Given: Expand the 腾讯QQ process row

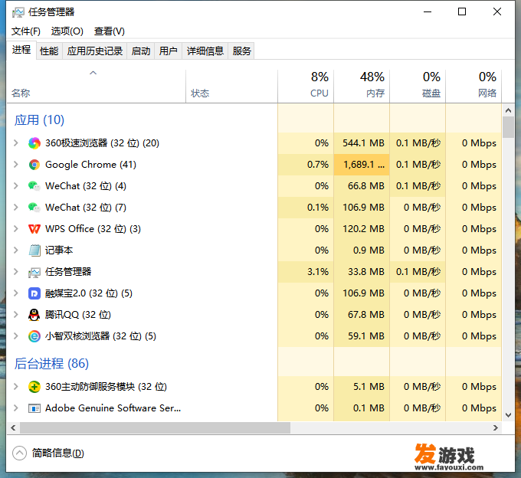Looking at the screenshot, I should pyautogui.click(x=15, y=315).
